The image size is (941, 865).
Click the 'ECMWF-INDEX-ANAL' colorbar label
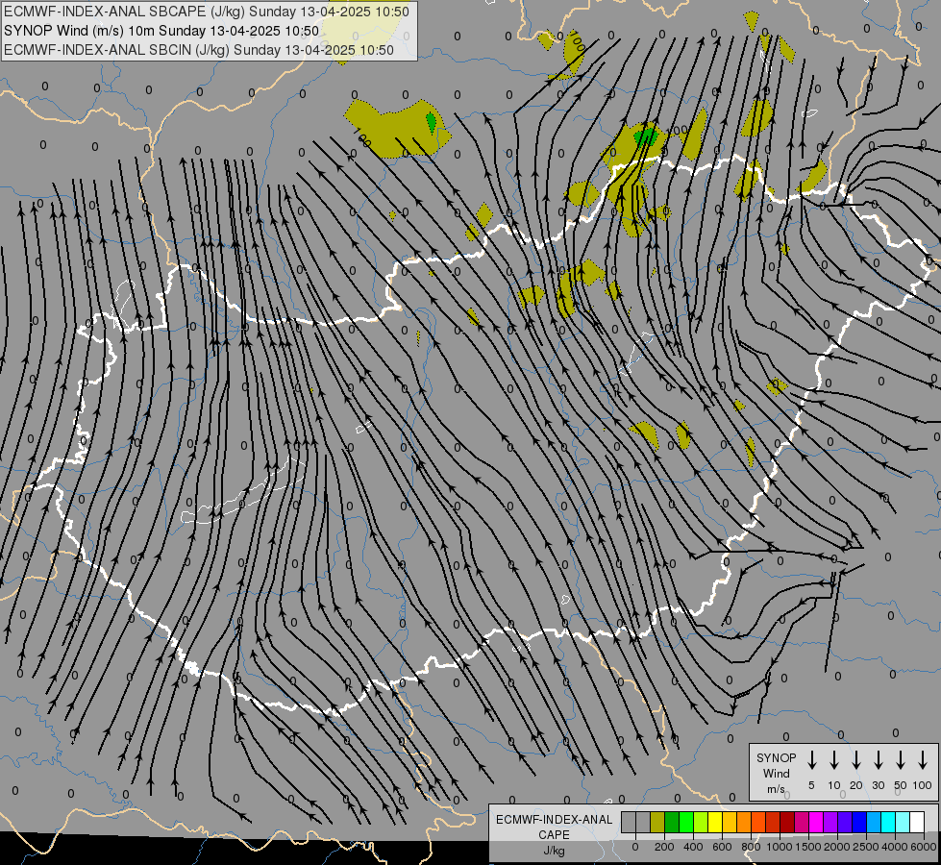(554, 820)
